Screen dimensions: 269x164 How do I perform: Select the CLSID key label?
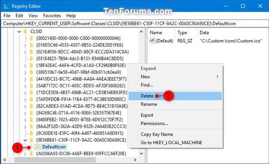(x=36, y=32)
